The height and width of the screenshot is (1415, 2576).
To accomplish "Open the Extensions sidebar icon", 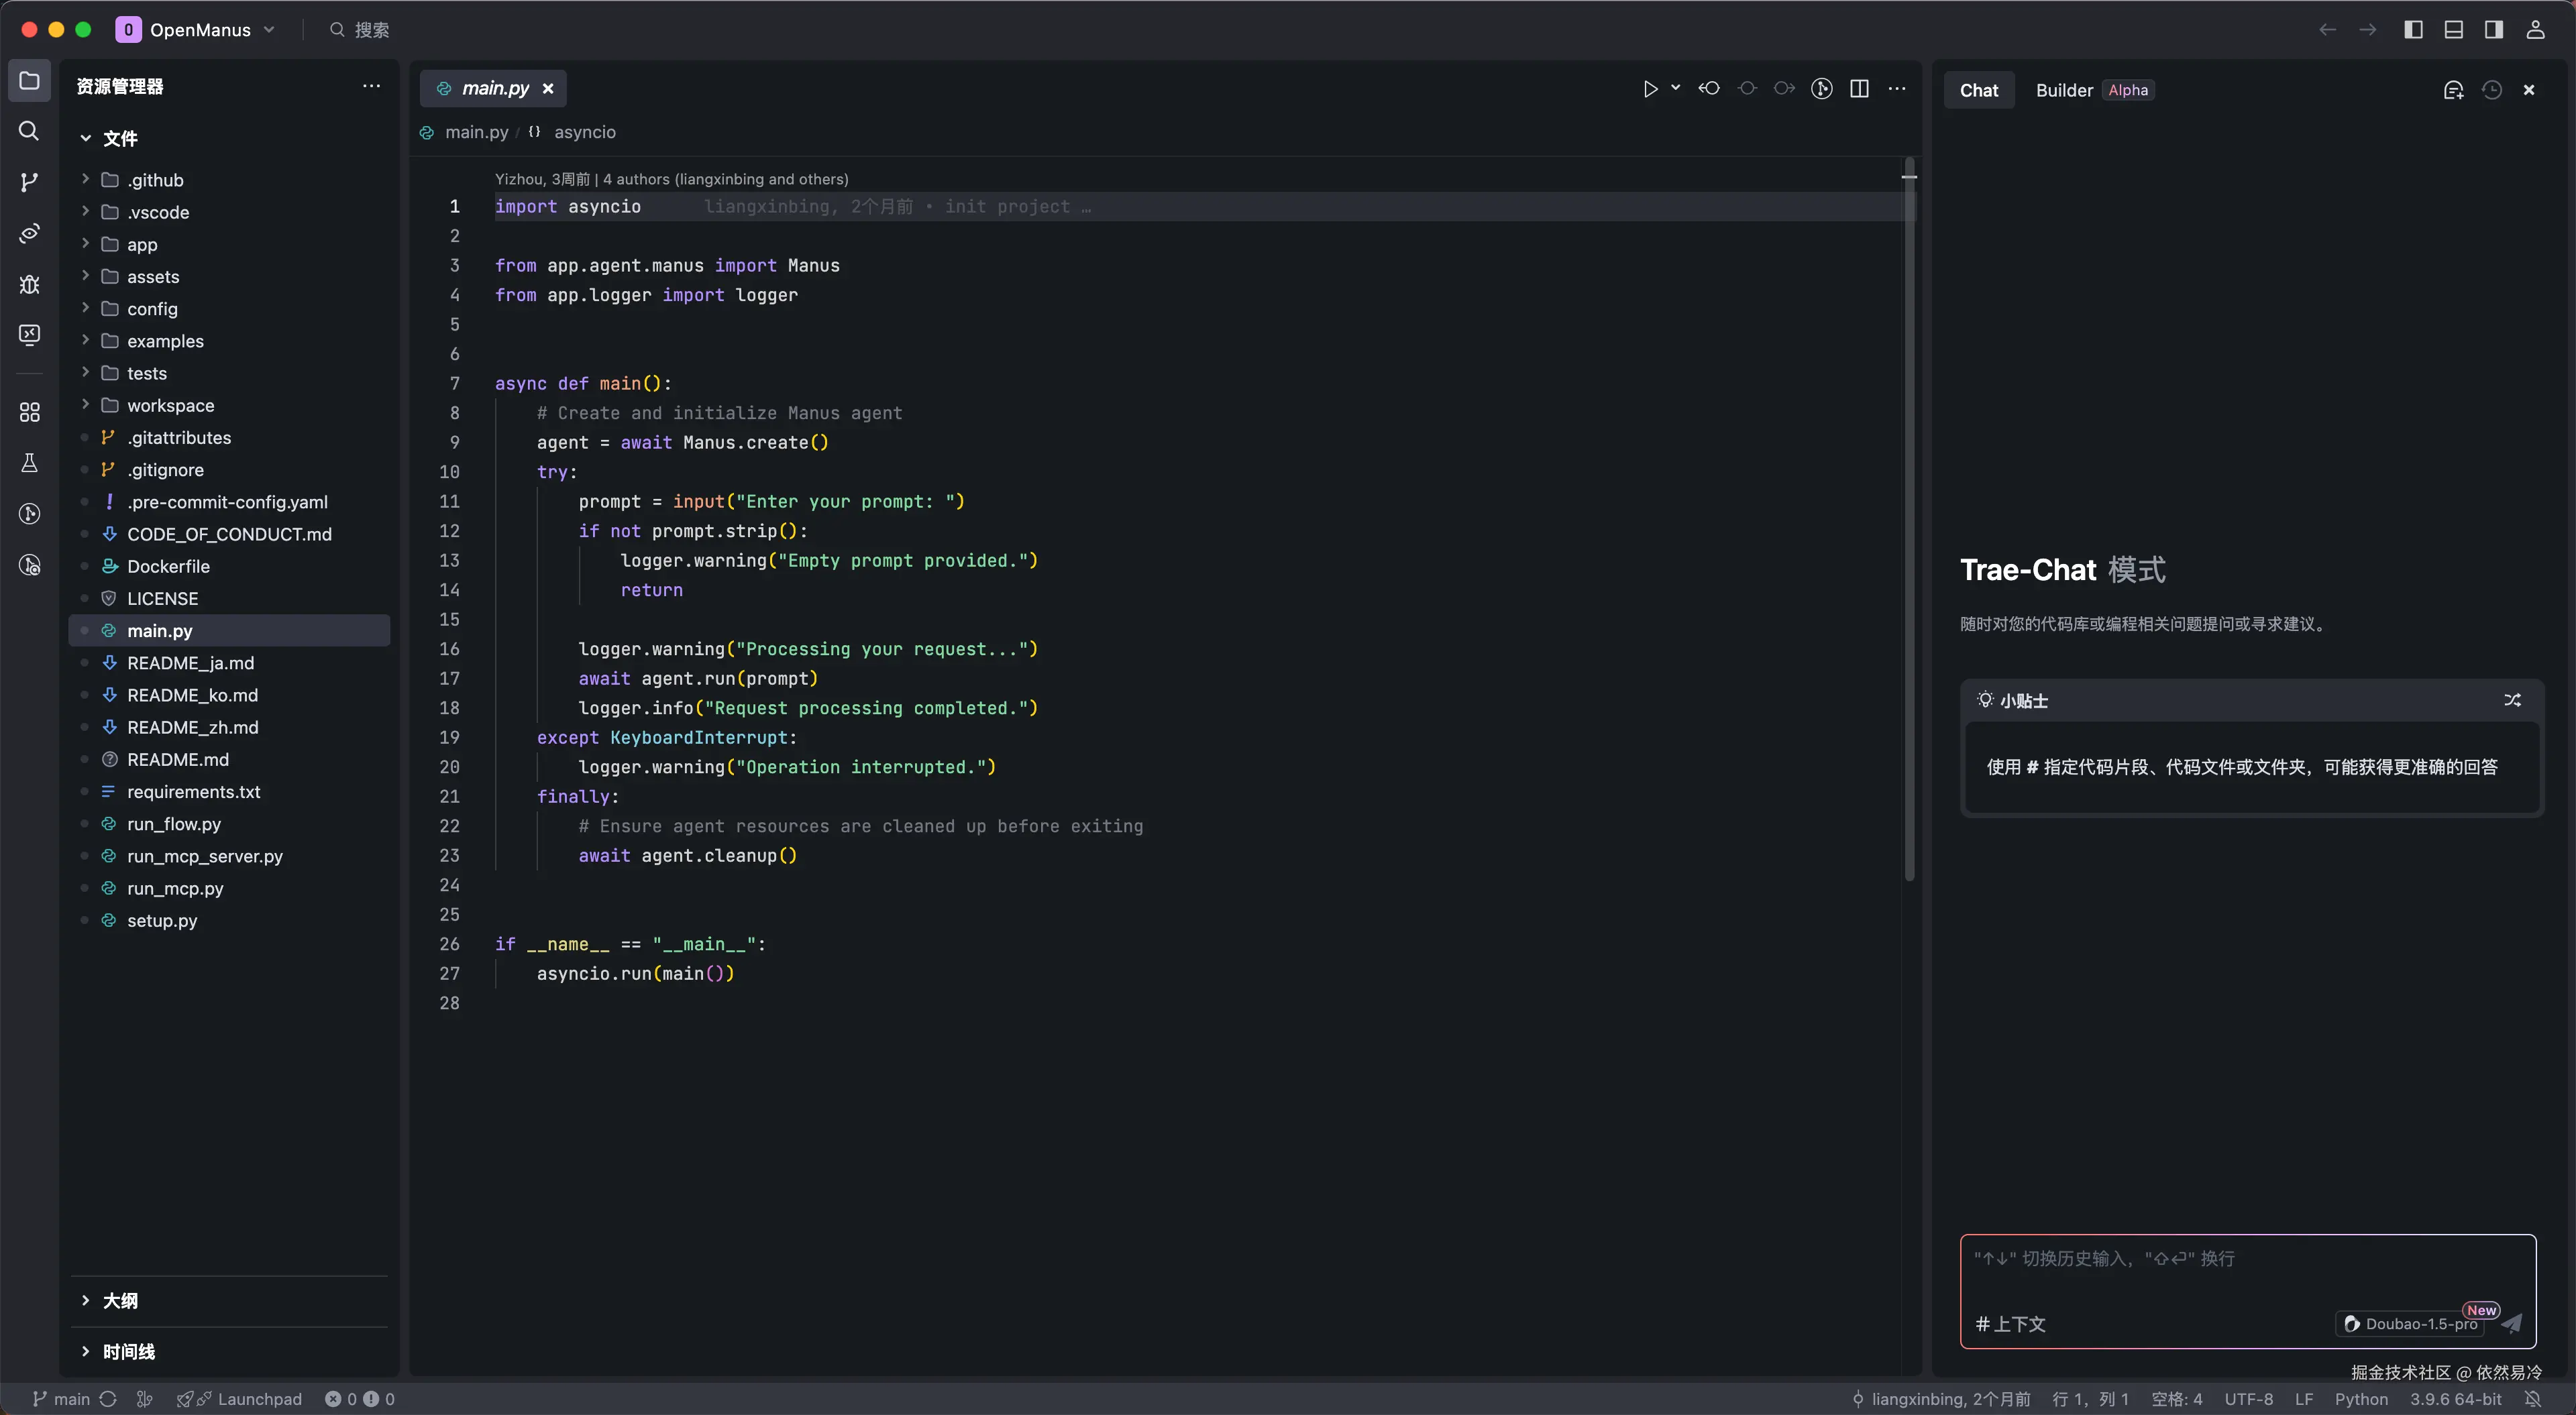I will (x=29, y=412).
